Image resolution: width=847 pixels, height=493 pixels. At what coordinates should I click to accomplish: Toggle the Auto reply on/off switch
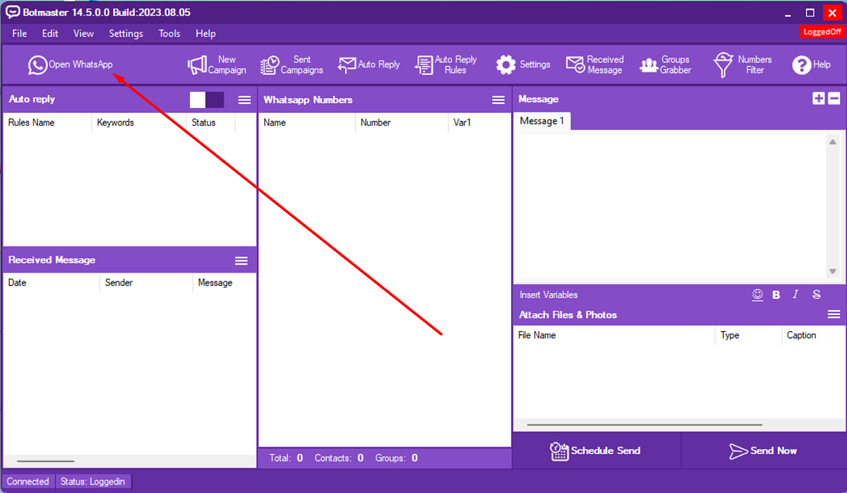point(208,100)
